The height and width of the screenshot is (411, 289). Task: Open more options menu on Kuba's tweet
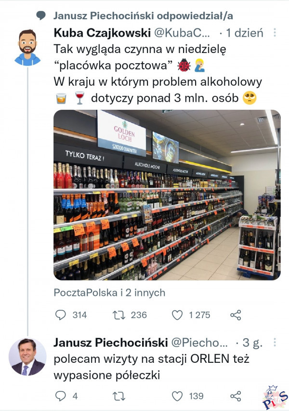pyautogui.click(x=275, y=32)
